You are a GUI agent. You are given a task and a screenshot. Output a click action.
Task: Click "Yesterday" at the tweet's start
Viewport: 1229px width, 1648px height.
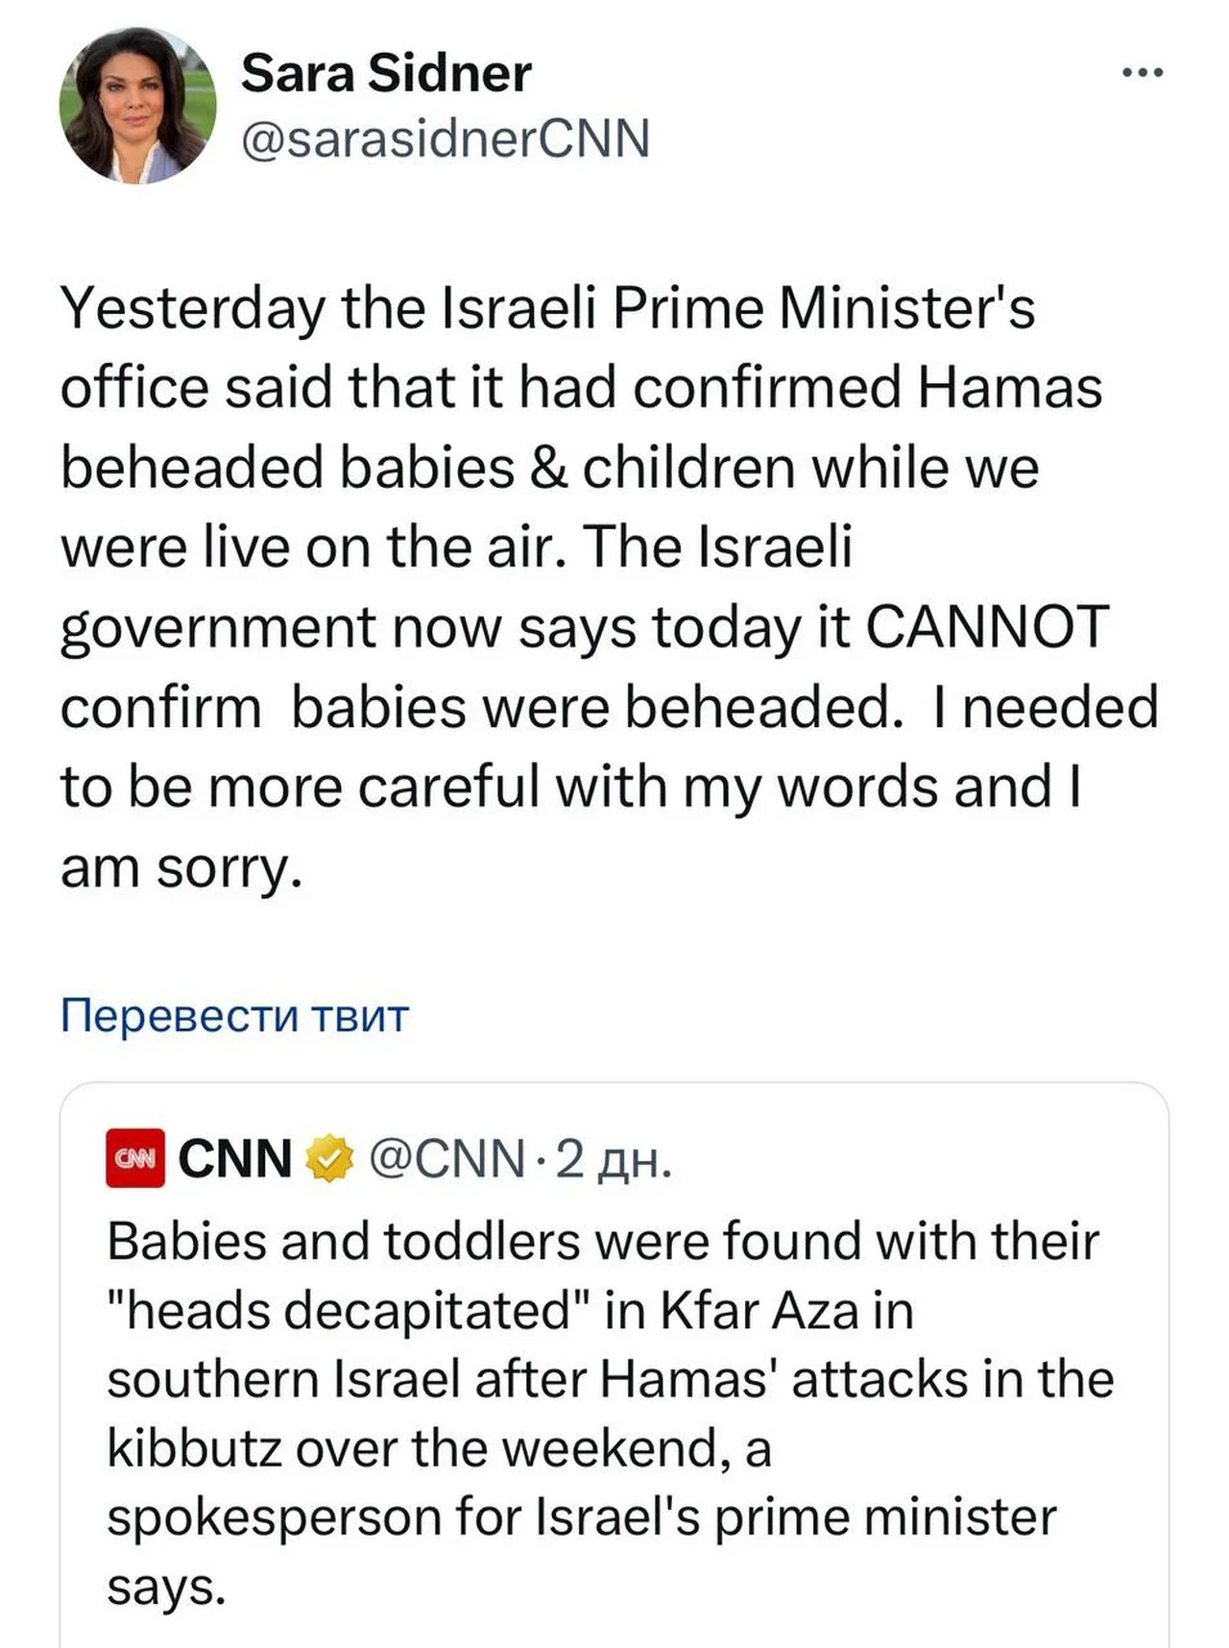point(192,309)
